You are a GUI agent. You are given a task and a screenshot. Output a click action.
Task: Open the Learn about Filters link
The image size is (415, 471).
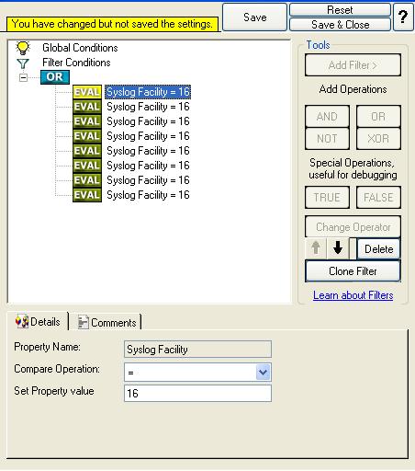coord(353,295)
